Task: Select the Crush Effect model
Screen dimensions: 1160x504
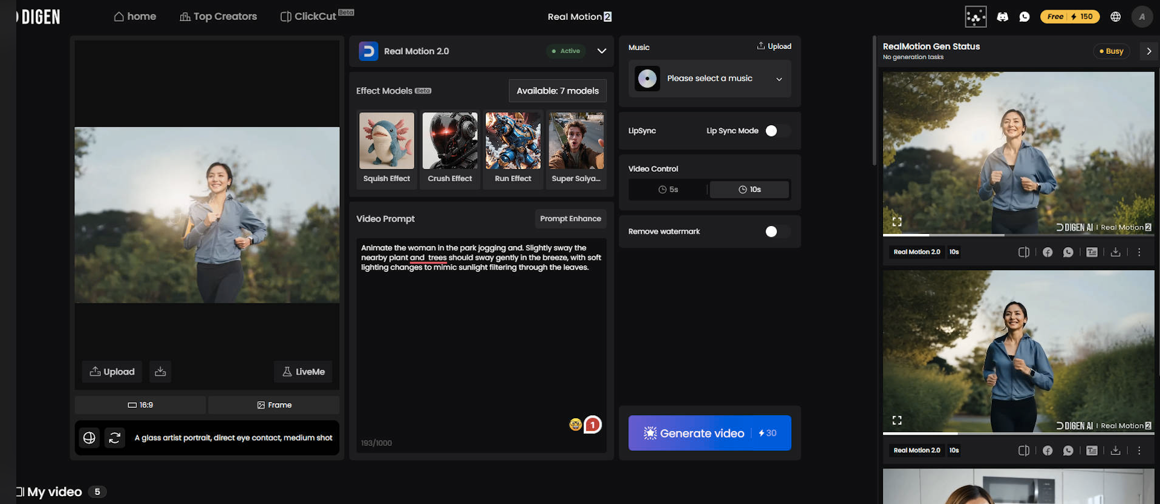Action: pos(450,149)
